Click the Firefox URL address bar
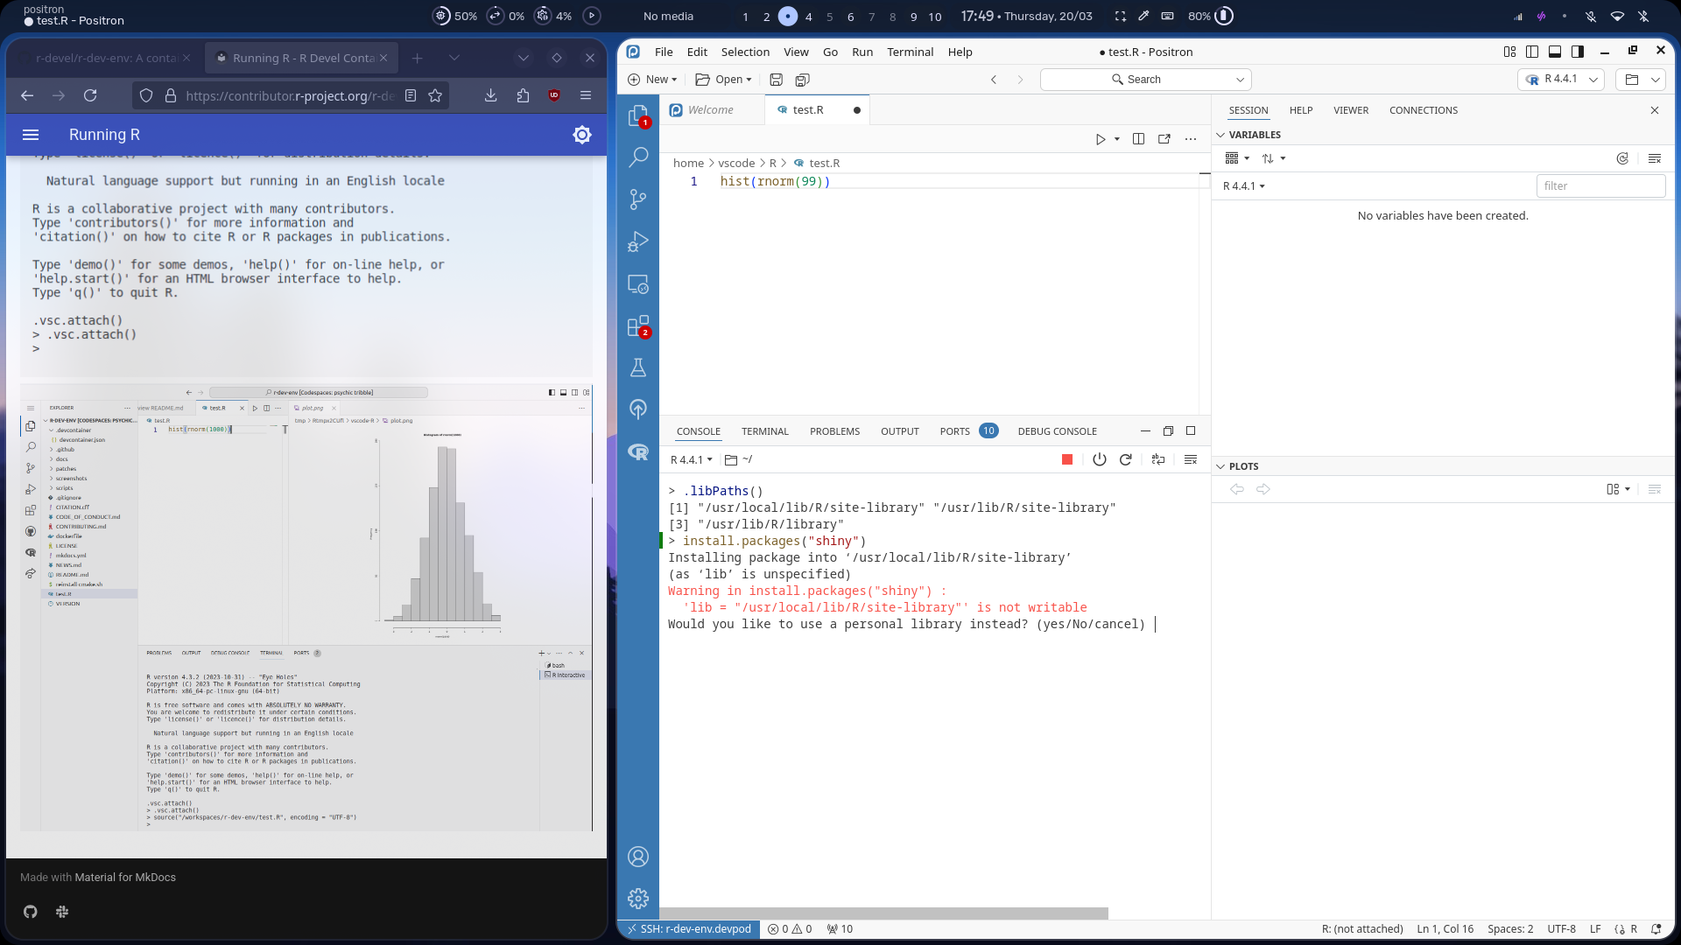 tap(289, 95)
